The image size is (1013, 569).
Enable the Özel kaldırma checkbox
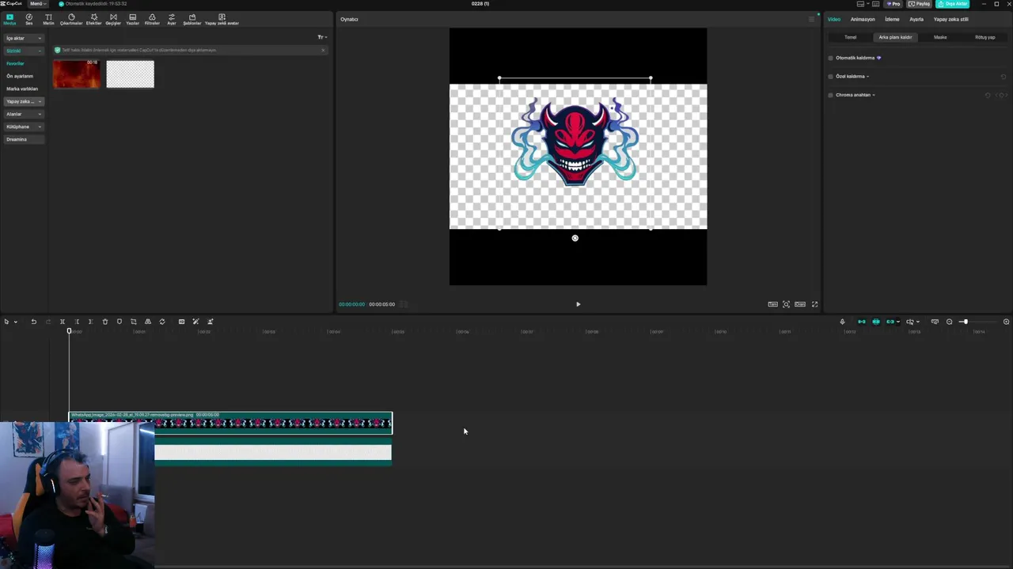pos(831,77)
